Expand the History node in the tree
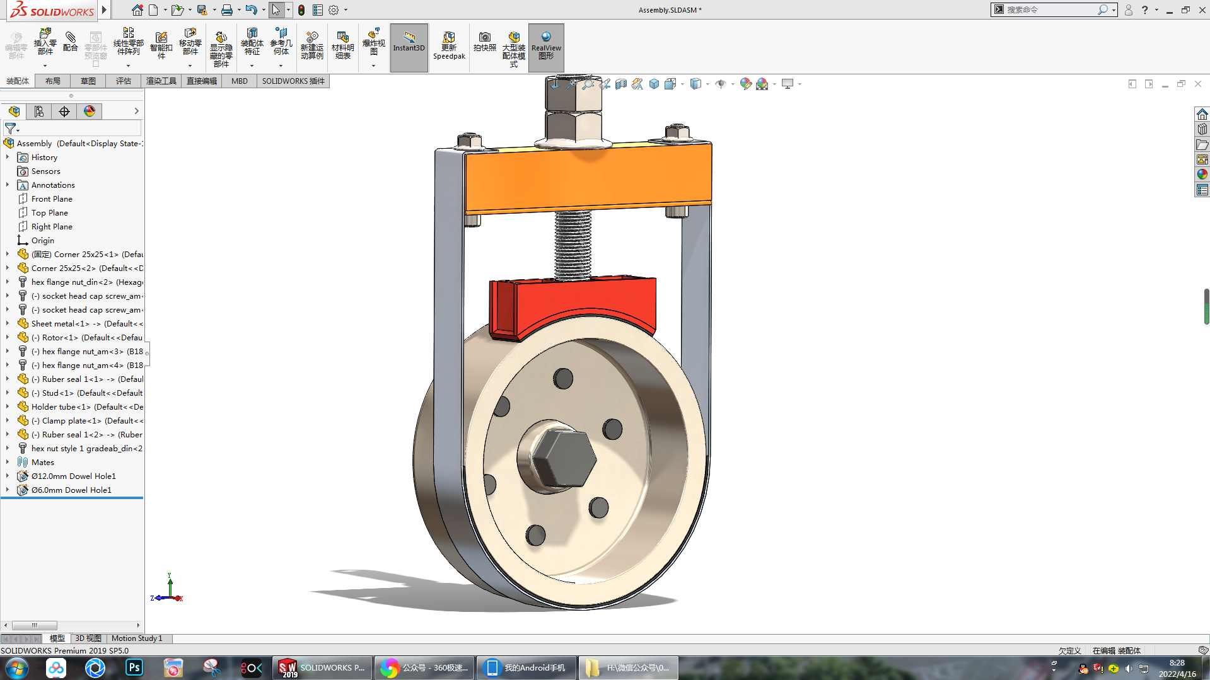The height and width of the screenshot is (680, 1210). [8, 157]
